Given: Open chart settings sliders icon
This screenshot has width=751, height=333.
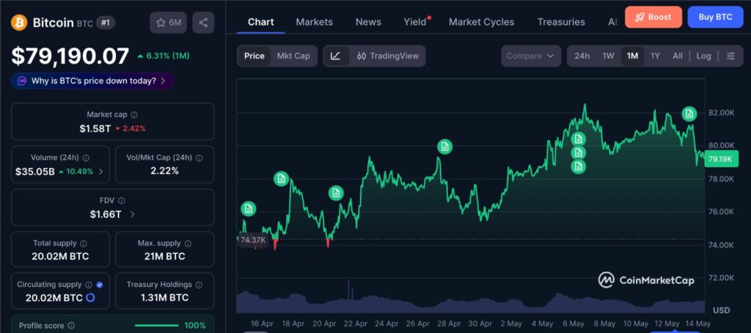Looking at the screenshot, I should point(730,56).
